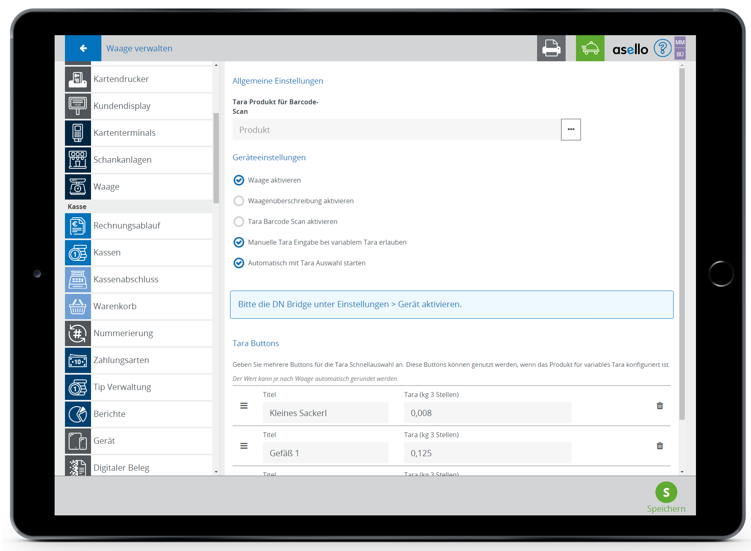Click the blue back arrow button

click(x=83, y=48)
